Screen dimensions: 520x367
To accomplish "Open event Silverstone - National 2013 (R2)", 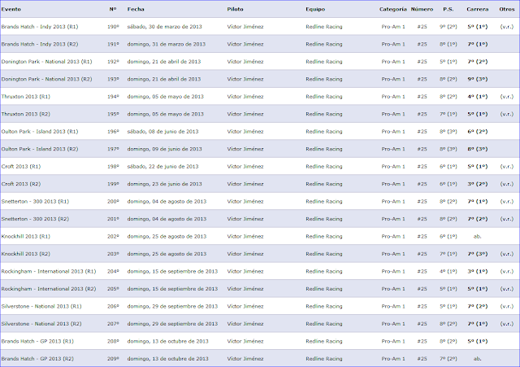I will tap(41, 324).
